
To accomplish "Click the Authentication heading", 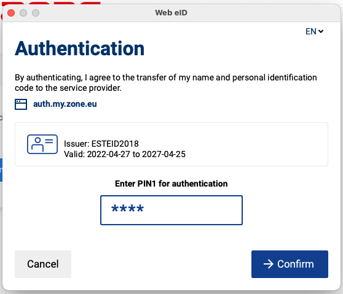I will 80,48.
